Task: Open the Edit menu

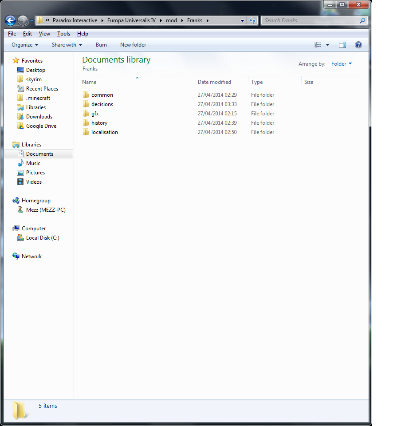Action: tap(27, 34)
